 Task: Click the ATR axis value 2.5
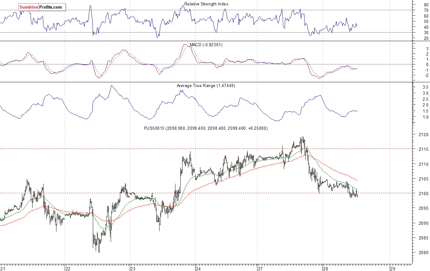(425, 99)
